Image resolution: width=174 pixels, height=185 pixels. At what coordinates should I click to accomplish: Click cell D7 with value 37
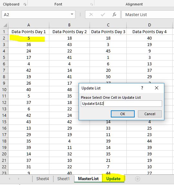point(150,70)
